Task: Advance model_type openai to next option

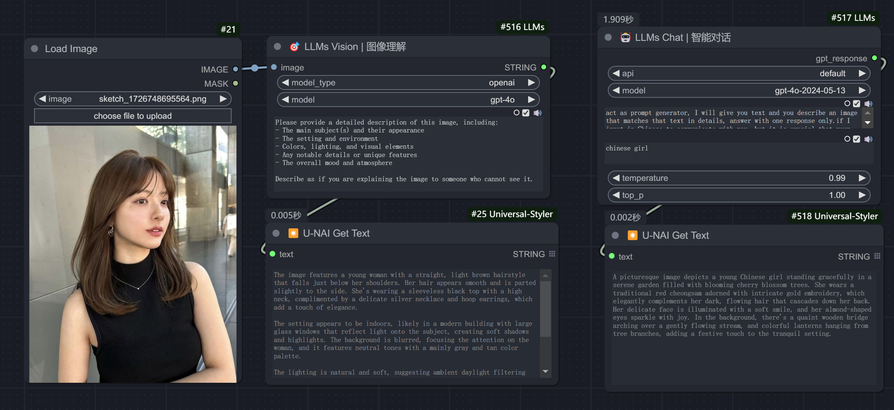Action: point(531,82)
